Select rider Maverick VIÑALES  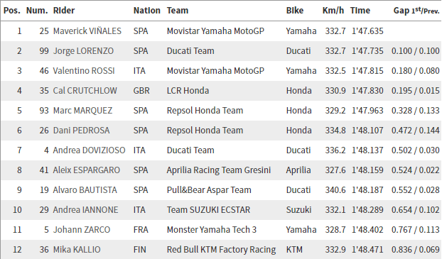click(87, 31)
